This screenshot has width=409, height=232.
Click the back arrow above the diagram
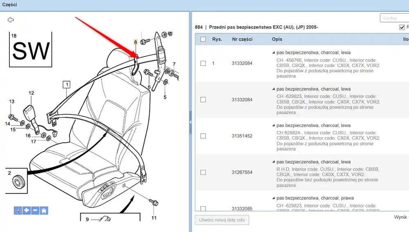11,20
